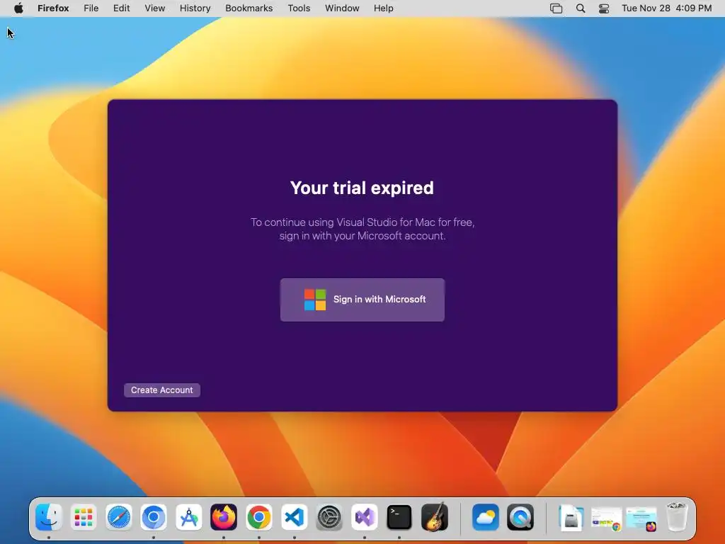
Task: Open Finder from the Dock
Action: pyautogui.click(x=49, y=516)
